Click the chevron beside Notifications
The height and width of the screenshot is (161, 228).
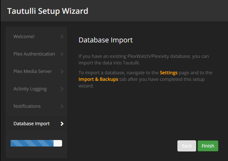[x=62, y=106]
